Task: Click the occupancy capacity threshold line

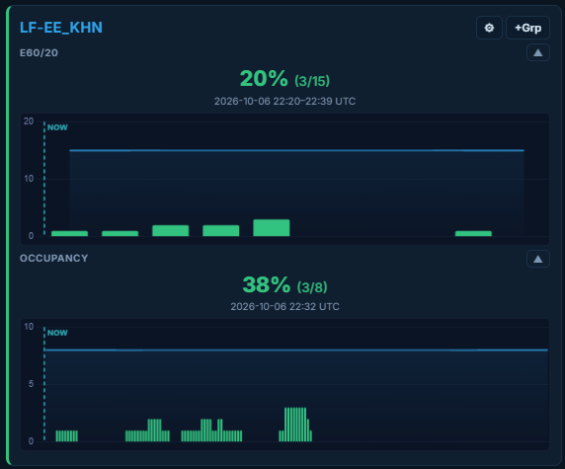Action: coord(296,350)
